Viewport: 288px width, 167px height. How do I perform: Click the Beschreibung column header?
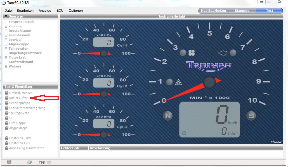click(186, 148)
